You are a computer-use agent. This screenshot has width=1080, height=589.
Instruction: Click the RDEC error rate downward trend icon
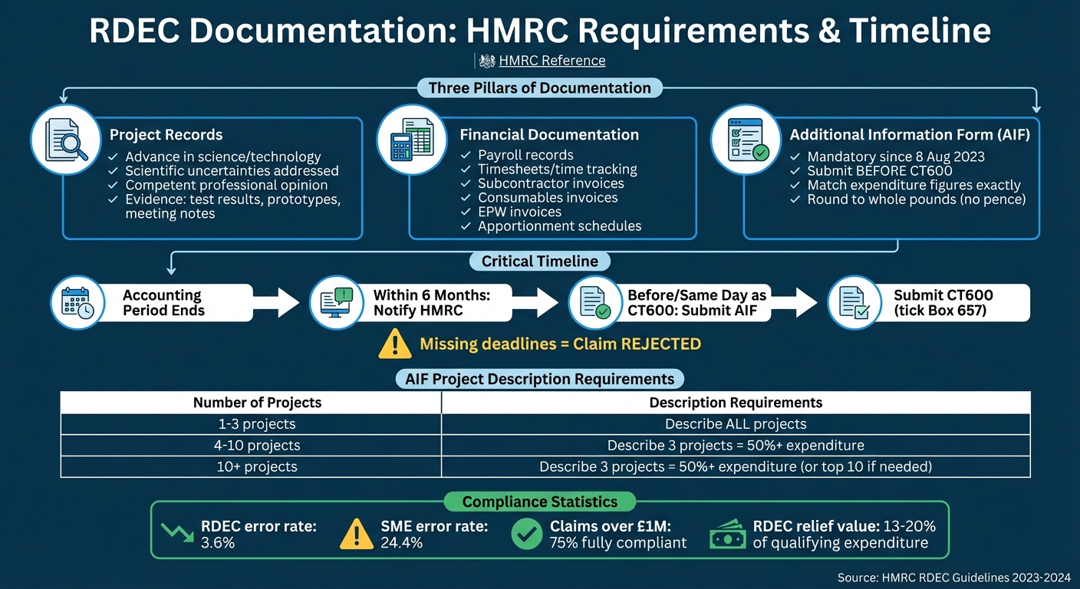(x=178, y=534)
